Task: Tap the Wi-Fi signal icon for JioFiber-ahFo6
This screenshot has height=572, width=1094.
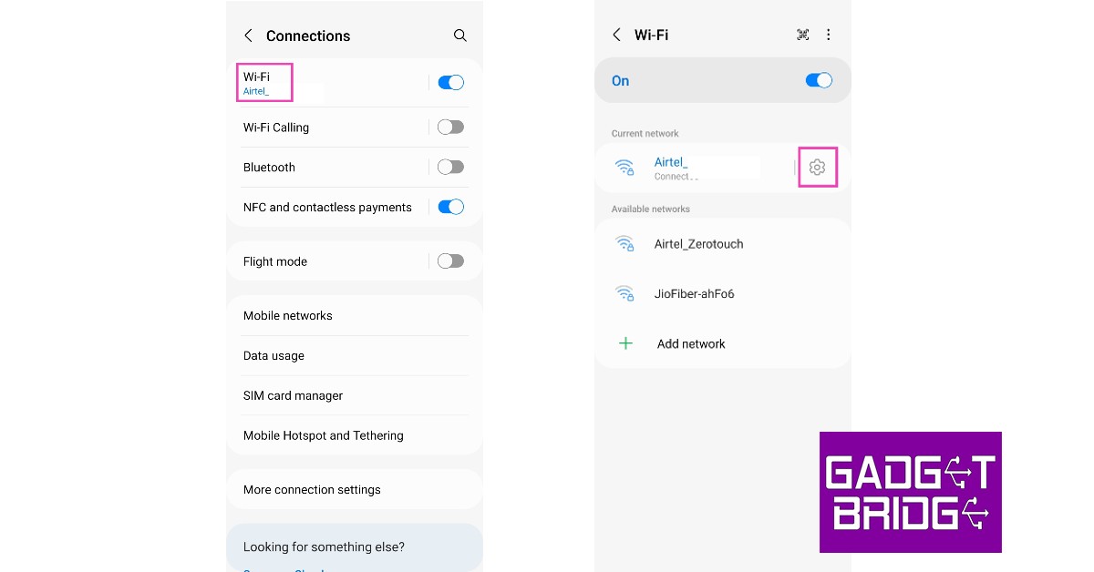Action: [x=624, y=293]
